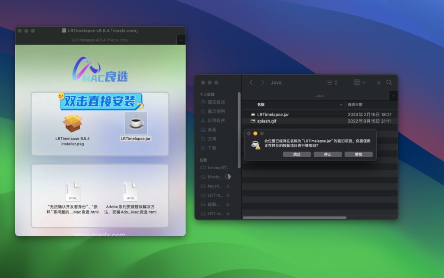Open the LRTimelapse 6.5.4 Installer.pkg icon
The width and height of the screenshot is (444, 278).
coord(72,123)
